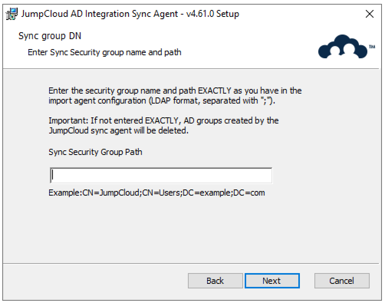Click the "Sync group DN" heading
This screenshot has width=385, height=303.
(x=50, y=36)
